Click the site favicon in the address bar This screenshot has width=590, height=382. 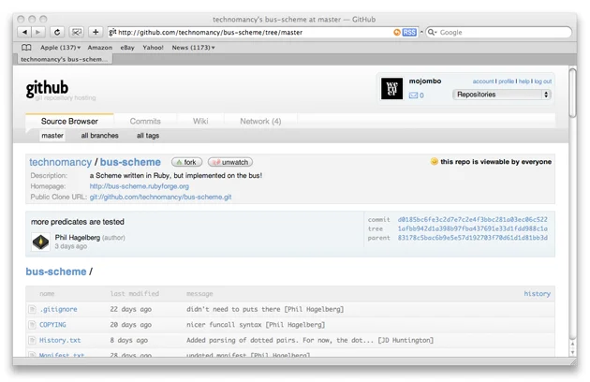[112, 33]
